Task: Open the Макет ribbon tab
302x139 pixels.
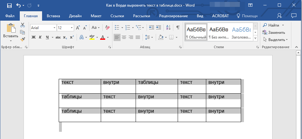Action: [x=96, y=16]
